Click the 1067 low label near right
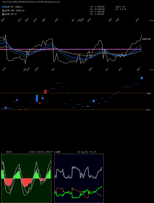Image resolution: width=154 pixels, height=203 pixels. coord(139,69)
